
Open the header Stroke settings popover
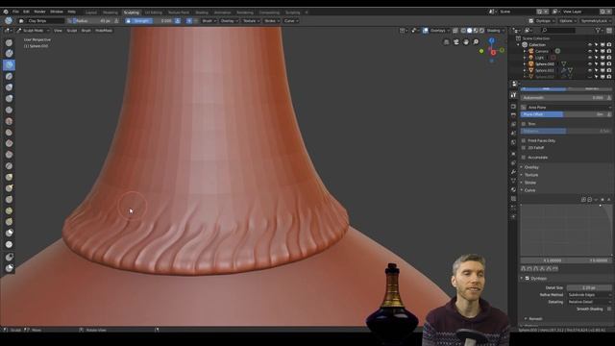coord(271,21)
